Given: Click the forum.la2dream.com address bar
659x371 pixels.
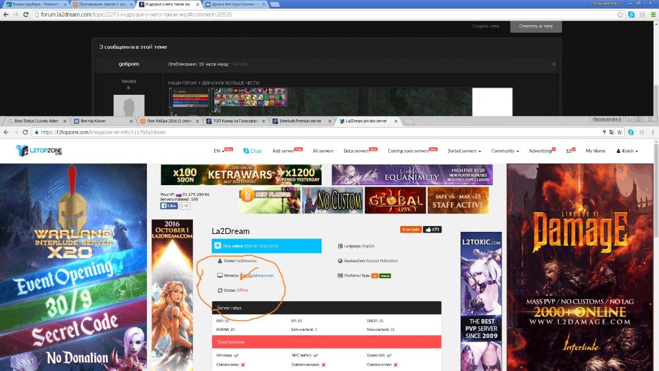Looking at the screenshot, I should click(x=324, y=14).
